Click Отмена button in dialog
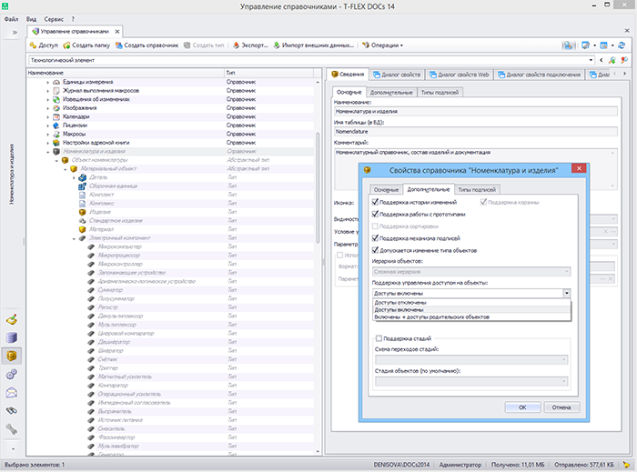 [x=561, y=407]
